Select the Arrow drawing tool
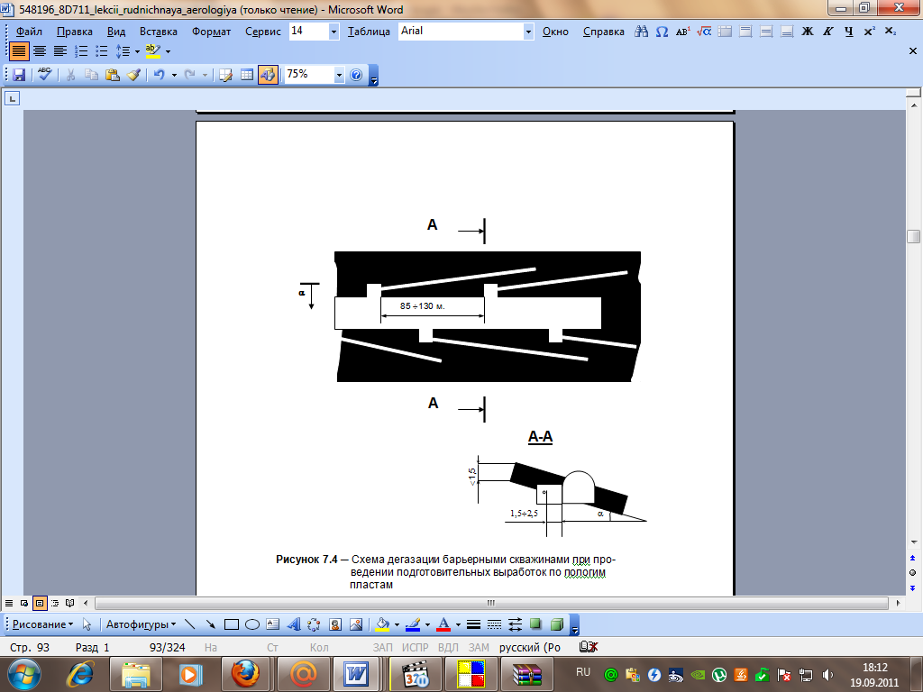 tap(210, 624)
